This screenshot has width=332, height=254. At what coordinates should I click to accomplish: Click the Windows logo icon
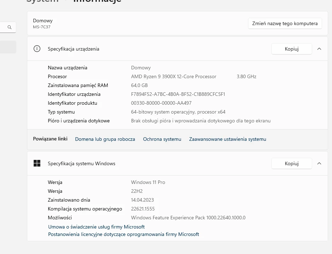coord(37,163)
